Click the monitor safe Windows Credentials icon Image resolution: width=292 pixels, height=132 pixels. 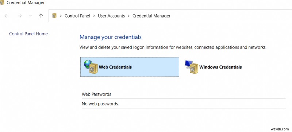pyautogui.click(x=191, y=67)
